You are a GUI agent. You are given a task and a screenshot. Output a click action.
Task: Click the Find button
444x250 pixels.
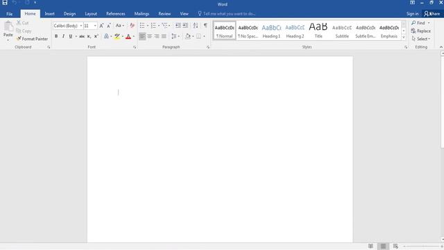(x=421, y=23)
